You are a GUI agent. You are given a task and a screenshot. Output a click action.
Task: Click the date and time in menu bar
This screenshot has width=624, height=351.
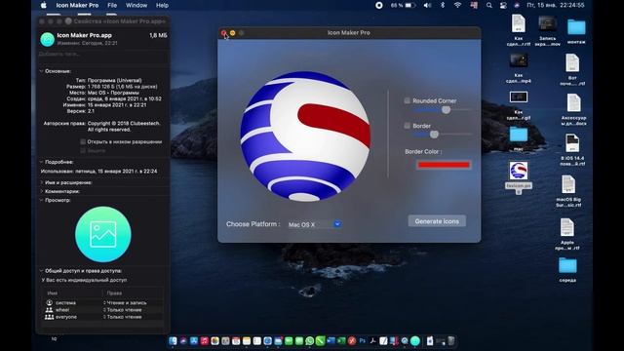pyautogui.click(x=556, y=5)
